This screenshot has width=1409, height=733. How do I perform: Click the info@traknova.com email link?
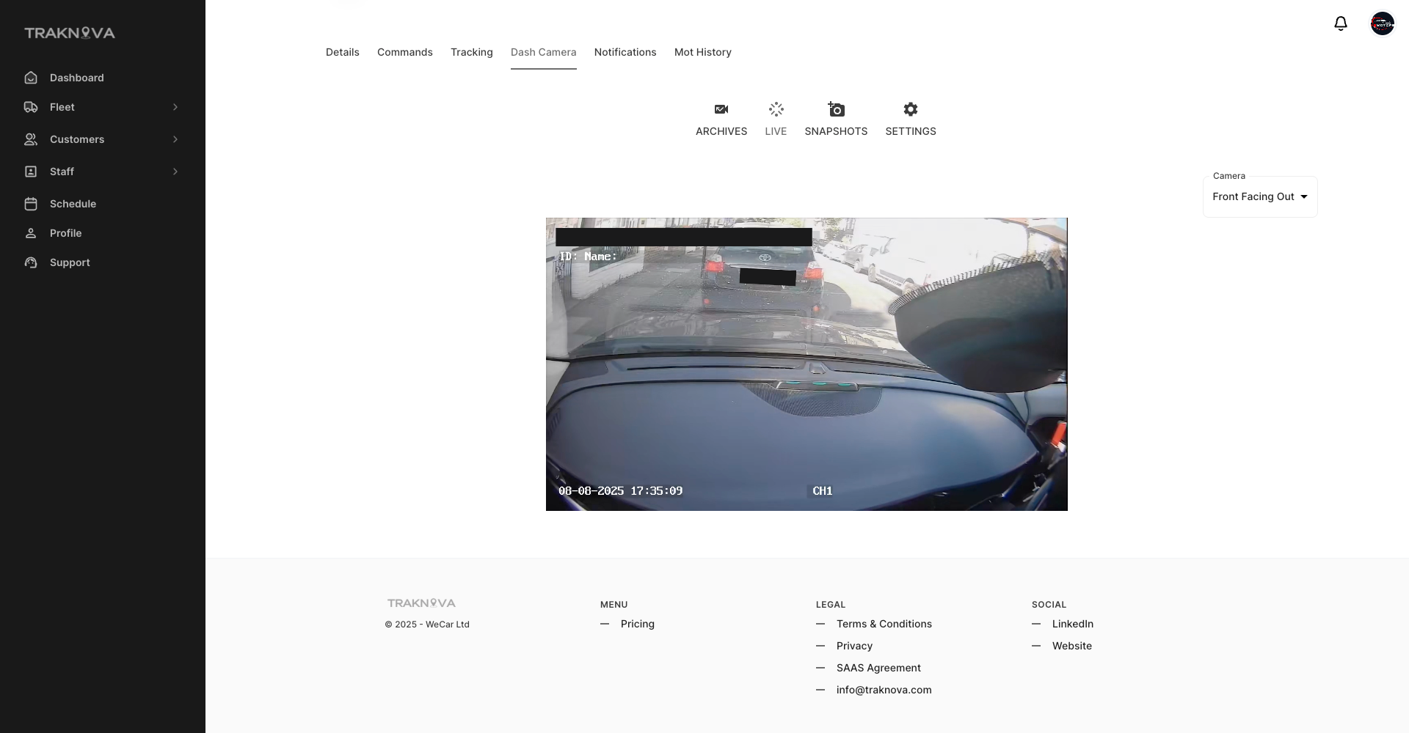[884, 690]
